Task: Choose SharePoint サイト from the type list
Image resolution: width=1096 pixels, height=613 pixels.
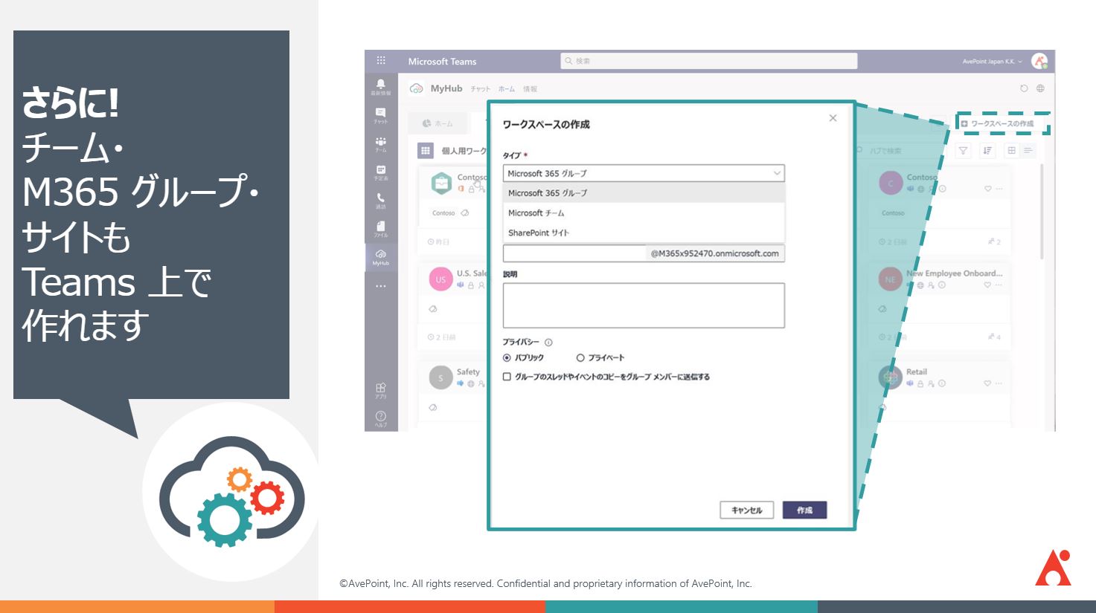Action: click(x=644, y=233)
